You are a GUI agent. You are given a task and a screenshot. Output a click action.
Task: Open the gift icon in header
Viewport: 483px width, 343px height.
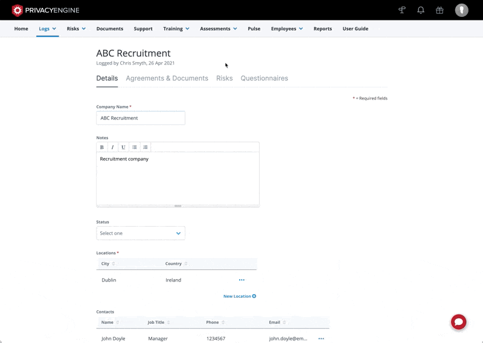click(x=440, y=10)
